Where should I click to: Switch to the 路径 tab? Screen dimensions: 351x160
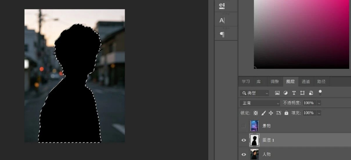tap(321, 82)
